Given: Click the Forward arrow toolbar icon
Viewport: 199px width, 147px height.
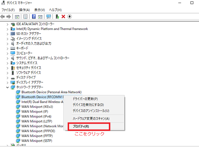Looking at the screenshot, I should [9, 16].
